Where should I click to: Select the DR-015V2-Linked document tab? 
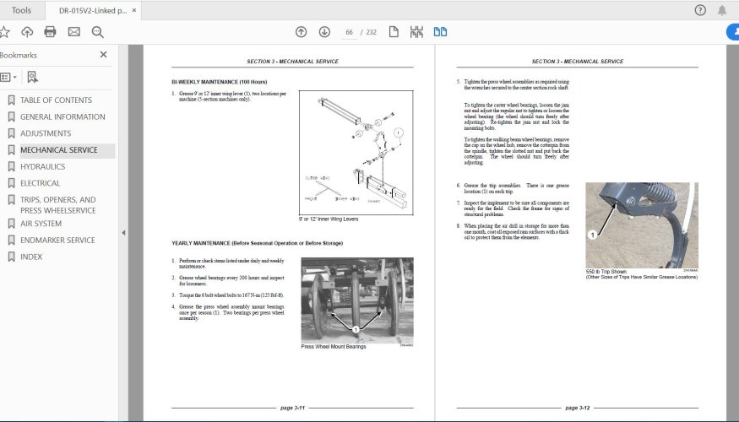point(94,10)
